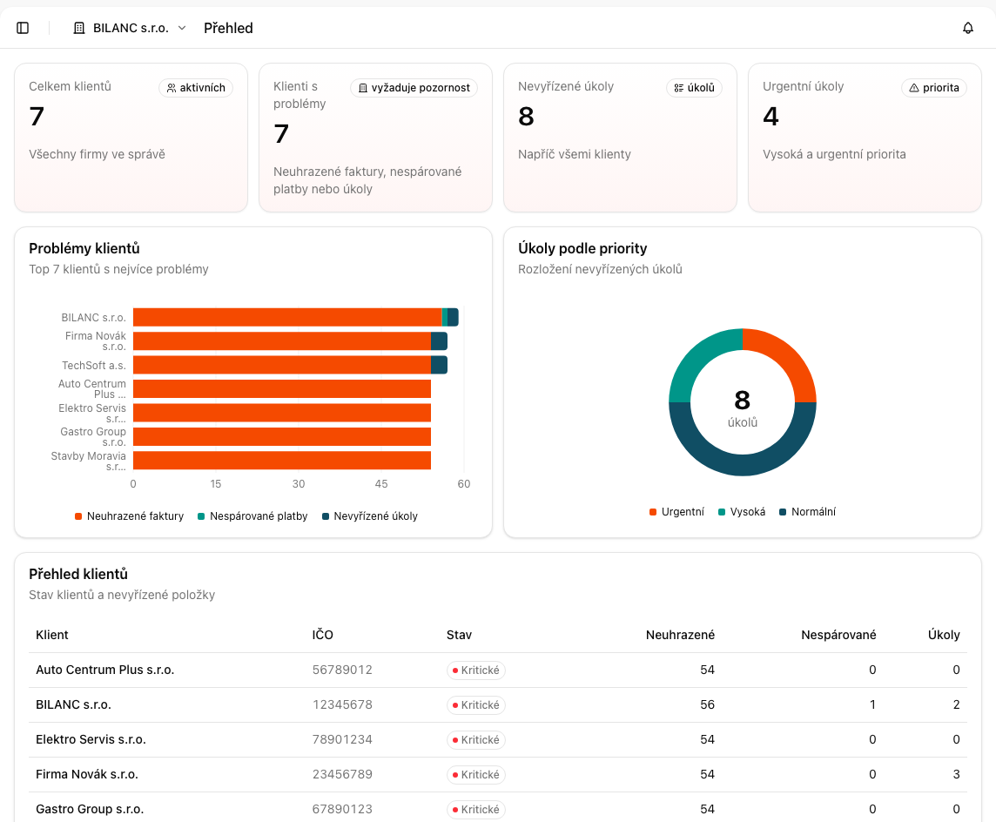Toggle Vysoká legend swatch in donut chart
The width and height of the screenshot is (996, 822).
722,512
